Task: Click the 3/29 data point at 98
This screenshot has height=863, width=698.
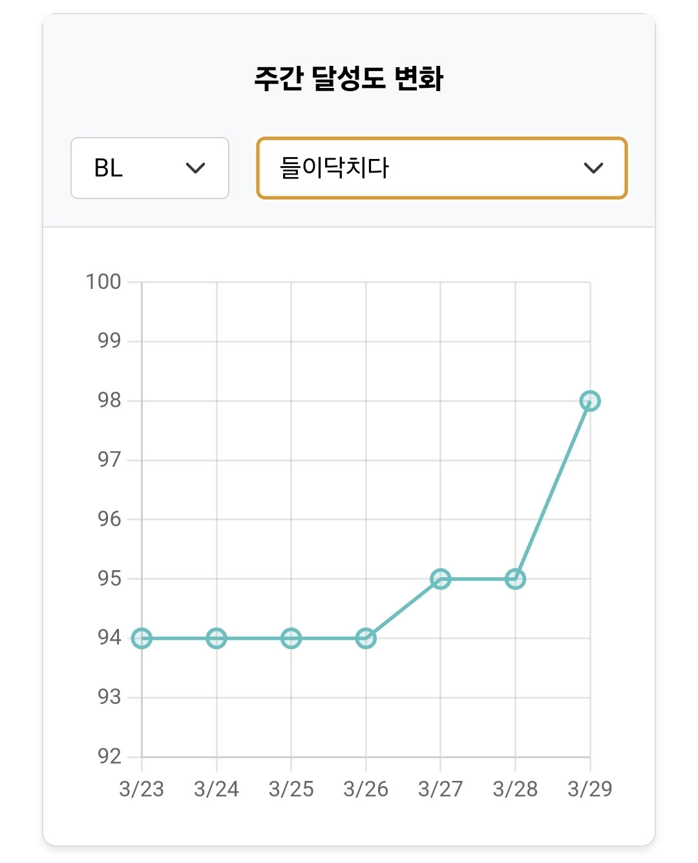Action: click(x=589, y=401)
